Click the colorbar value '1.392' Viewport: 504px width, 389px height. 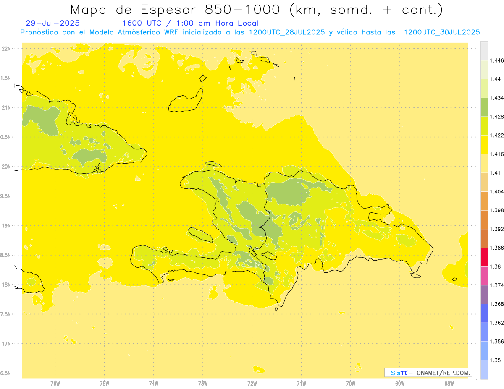tap(498, 229)
